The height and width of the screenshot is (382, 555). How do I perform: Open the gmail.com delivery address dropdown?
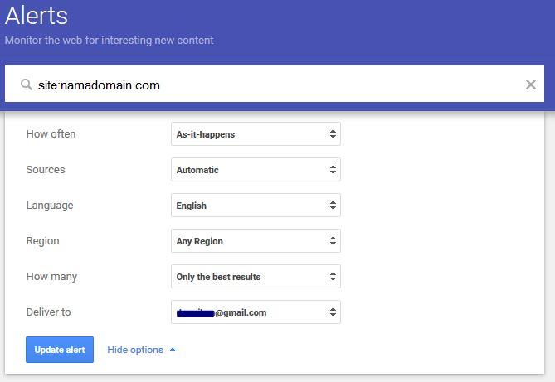tap(256, 312)
